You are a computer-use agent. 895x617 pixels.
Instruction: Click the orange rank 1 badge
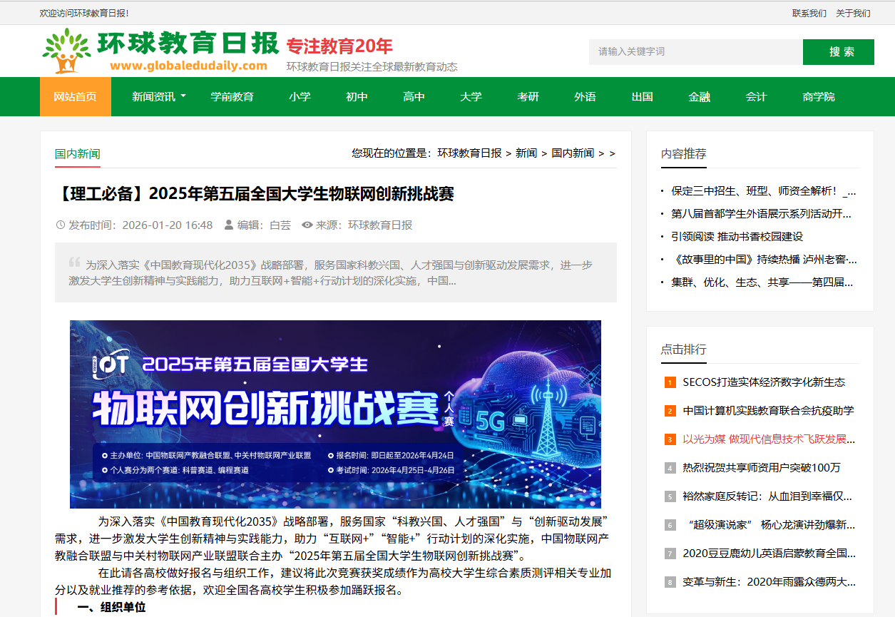pos(670,382)
